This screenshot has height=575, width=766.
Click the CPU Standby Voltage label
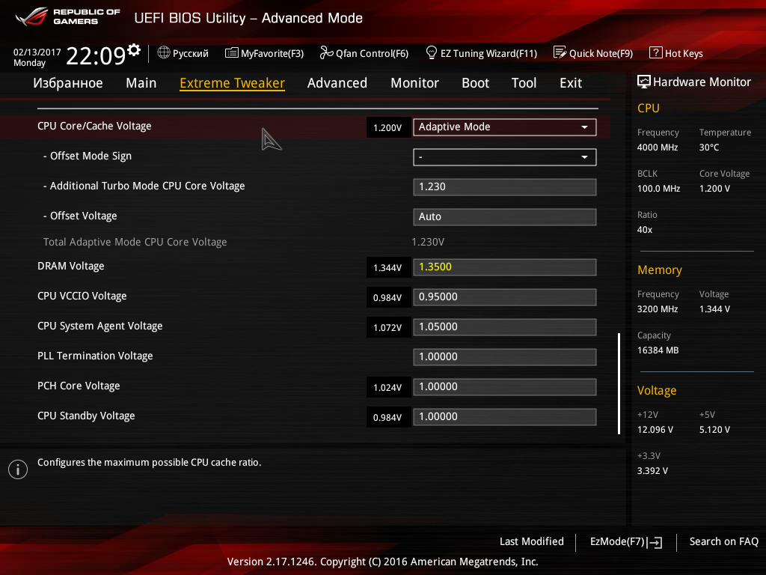point(86,416)
